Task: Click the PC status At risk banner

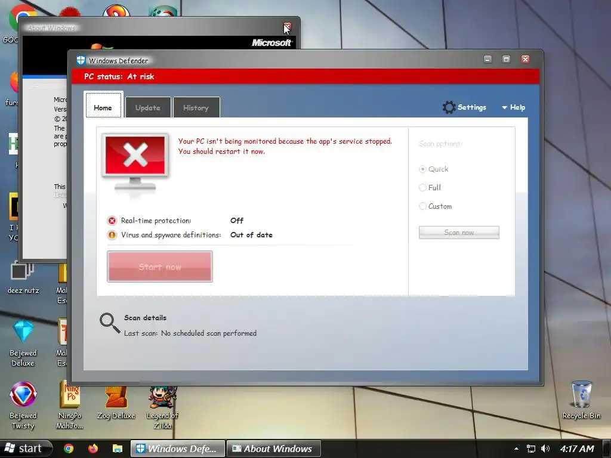Action: pyautogui.click(x=305, y=76)
